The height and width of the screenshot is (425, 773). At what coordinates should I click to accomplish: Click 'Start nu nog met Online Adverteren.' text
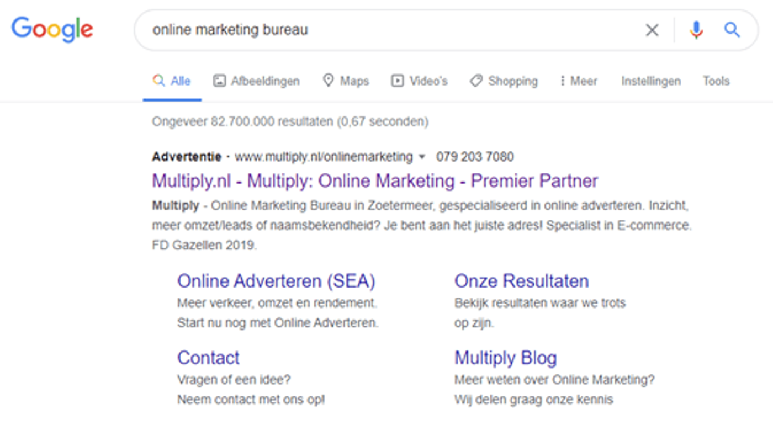(x=278, y=323)
